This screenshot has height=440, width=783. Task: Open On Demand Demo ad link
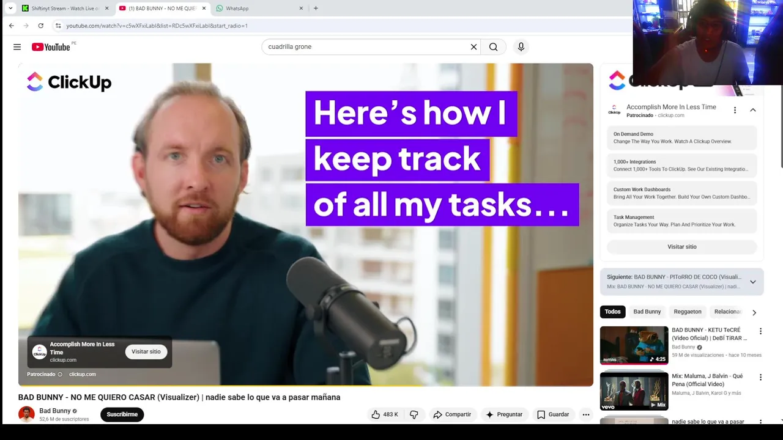pos(681,137)
